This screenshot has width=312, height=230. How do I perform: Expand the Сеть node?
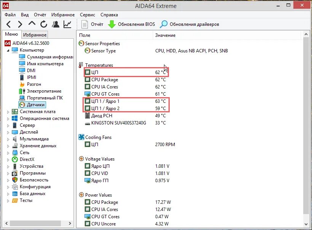click(8, 153)
